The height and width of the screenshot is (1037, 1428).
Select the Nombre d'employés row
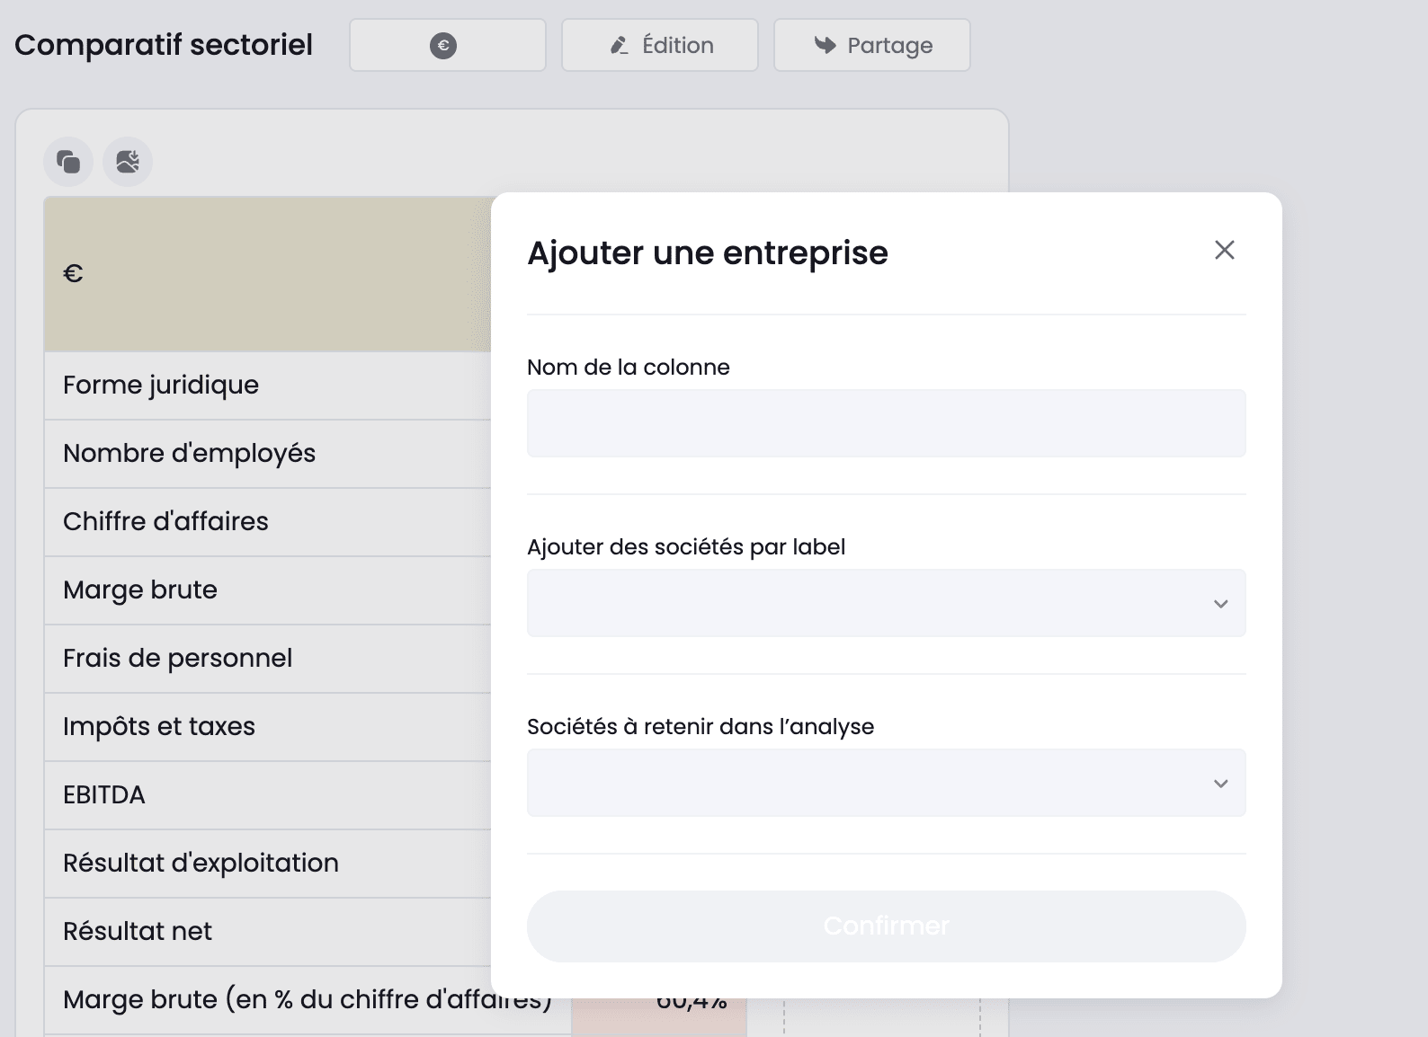coord(268,454)
